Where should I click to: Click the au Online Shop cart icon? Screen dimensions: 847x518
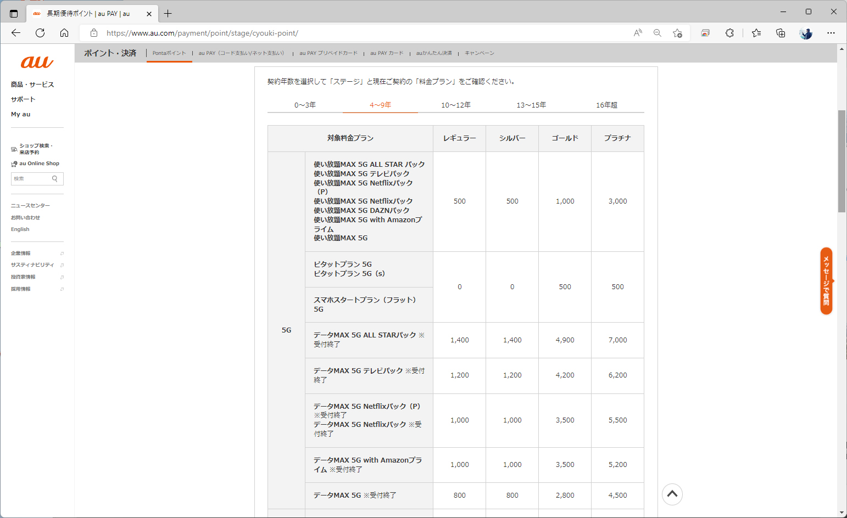14,164
